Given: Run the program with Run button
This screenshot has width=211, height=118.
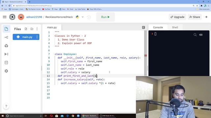Looking at the screenshot, I should [x=105, y=17].
